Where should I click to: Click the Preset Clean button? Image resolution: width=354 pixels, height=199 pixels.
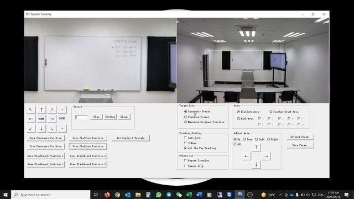click(124, 117)
